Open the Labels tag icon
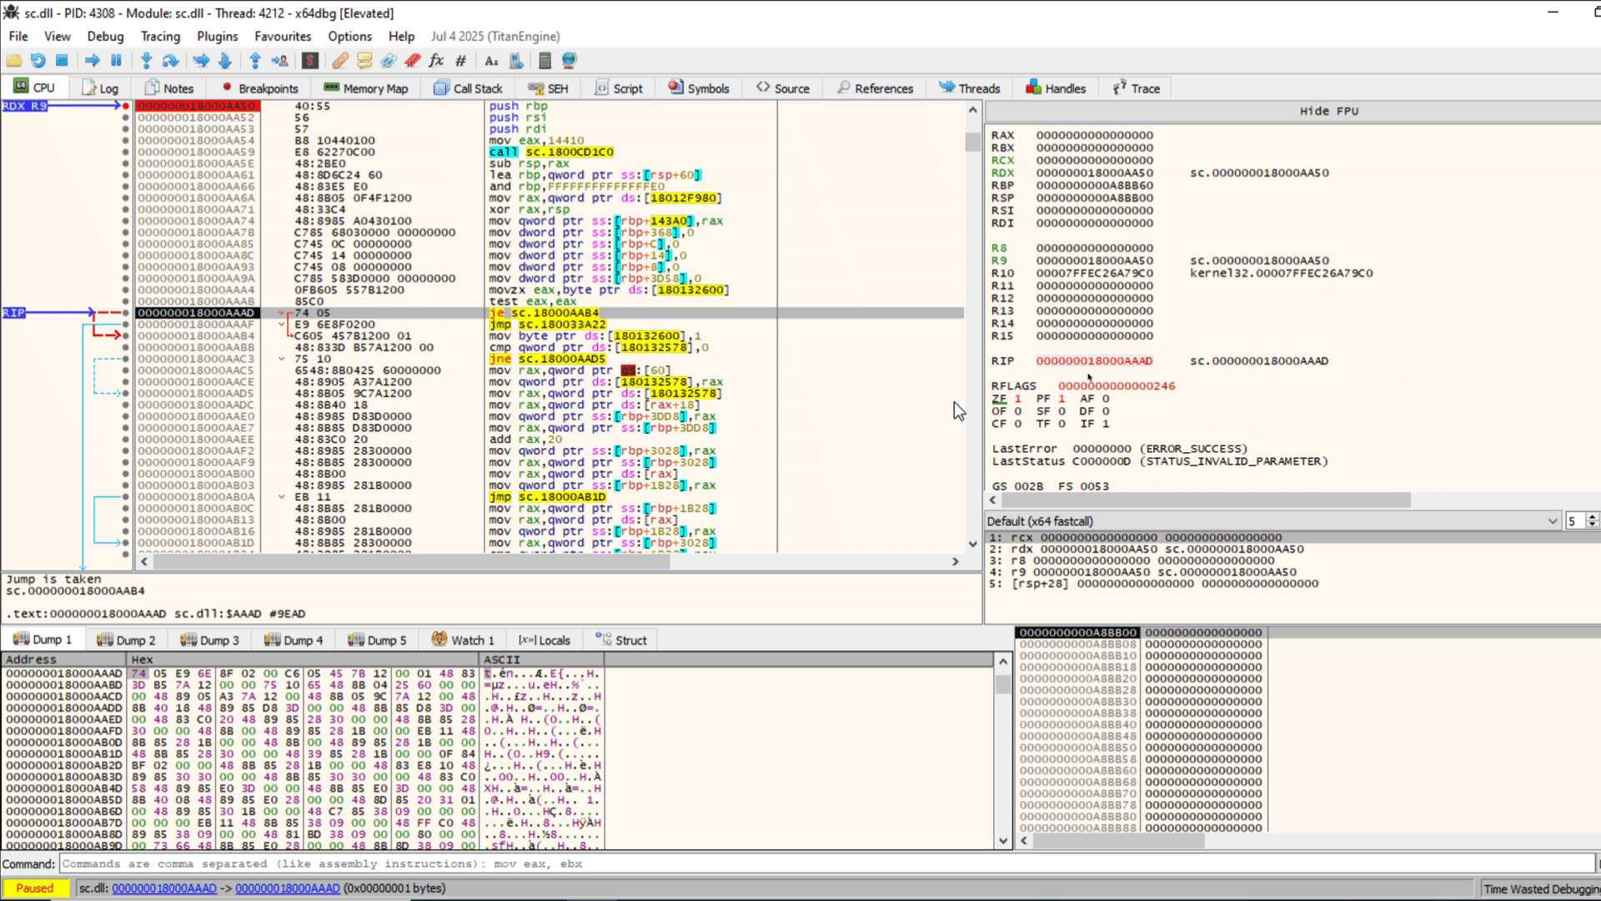This screenshot has width=1601, height=901. pyautogui.click(x=389, y=61)
